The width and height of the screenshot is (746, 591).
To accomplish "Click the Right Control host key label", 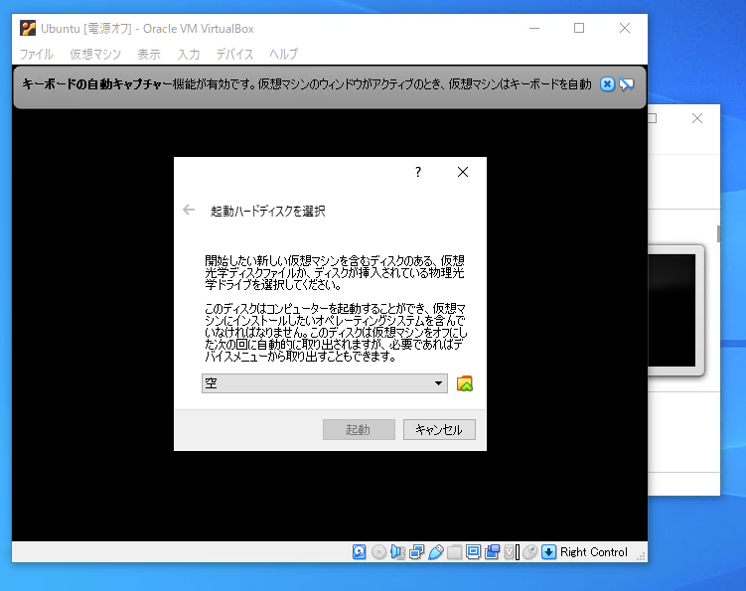I will click(x=594, y=552).
